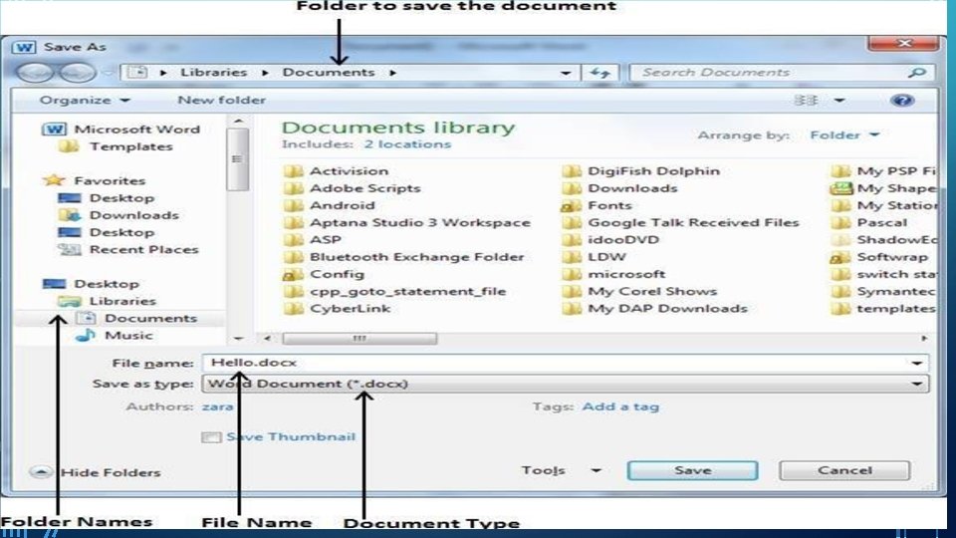956x538 pixels.
Task: Click the locked Fonts folder icon
Action: (x=571, y=205)
